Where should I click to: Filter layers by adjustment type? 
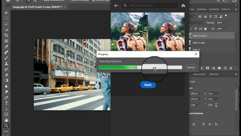point(205,17)
